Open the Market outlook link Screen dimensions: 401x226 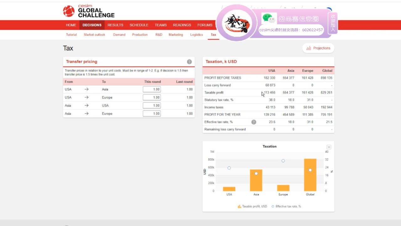pos(94,35)
